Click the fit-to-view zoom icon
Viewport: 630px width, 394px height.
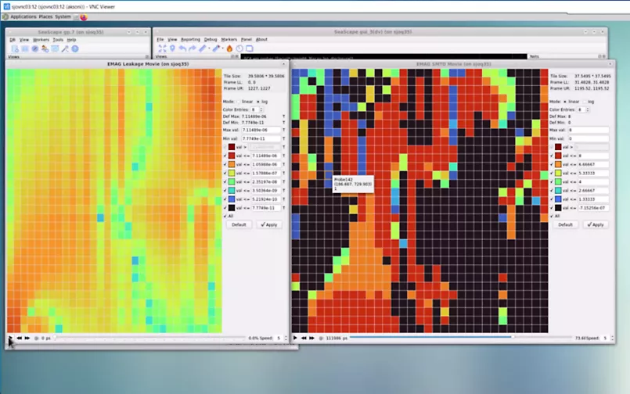coord(162,48)
